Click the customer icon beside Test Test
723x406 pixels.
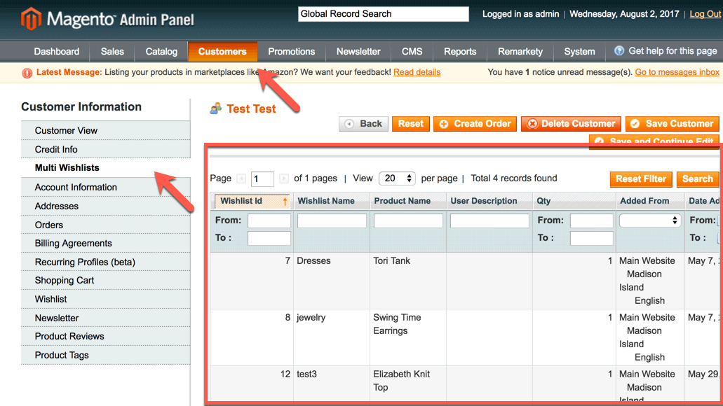216,108
